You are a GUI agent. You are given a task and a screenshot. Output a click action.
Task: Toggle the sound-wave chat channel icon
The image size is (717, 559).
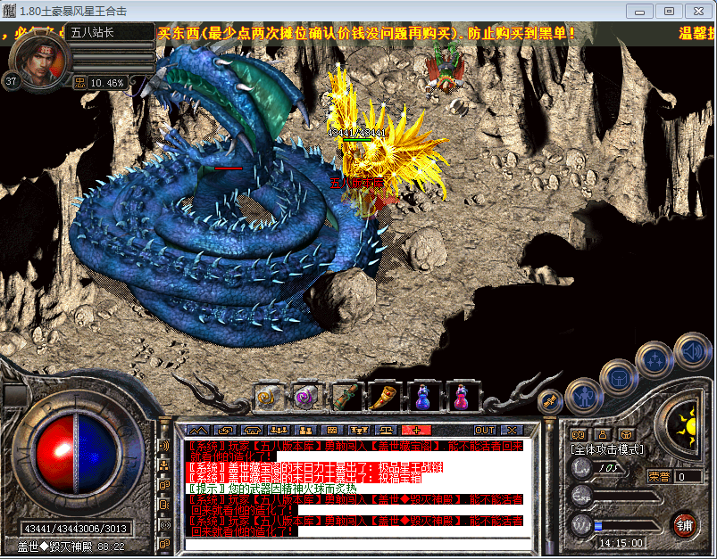pyautogui.click(x=164, y=445)
